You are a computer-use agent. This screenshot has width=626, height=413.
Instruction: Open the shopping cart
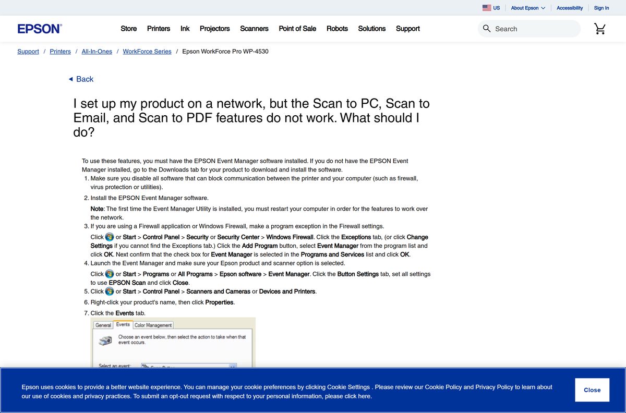[600, 29]
